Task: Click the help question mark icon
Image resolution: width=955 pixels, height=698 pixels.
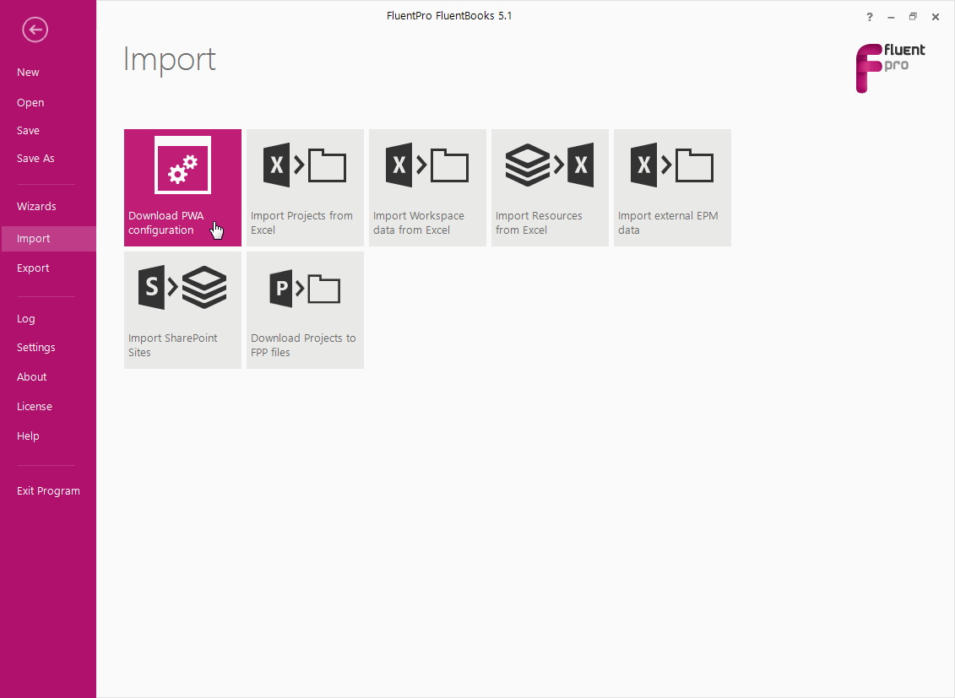Action: coord(870,17)
